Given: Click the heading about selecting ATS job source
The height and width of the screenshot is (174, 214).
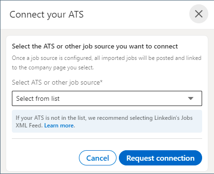Looking at the screenshot, I should coord(95,47).
